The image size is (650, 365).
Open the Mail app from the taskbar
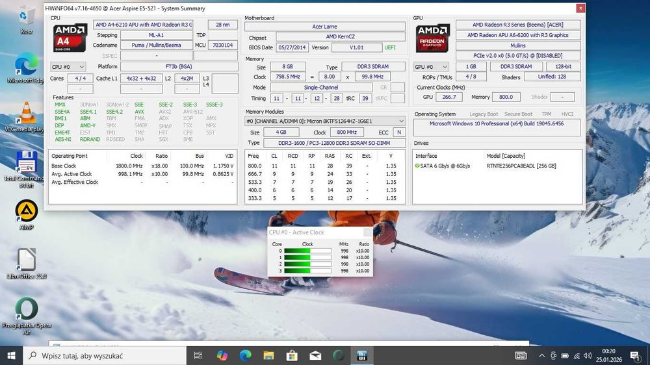tap(315, 355)
